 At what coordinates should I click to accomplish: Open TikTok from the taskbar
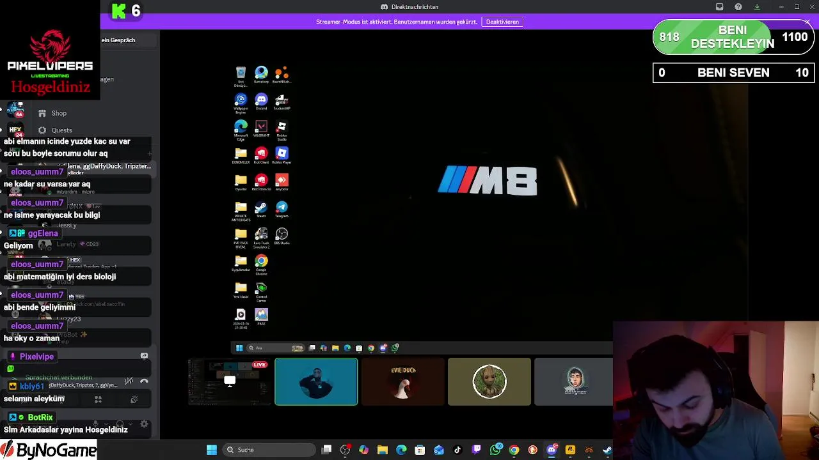[457, 450]
